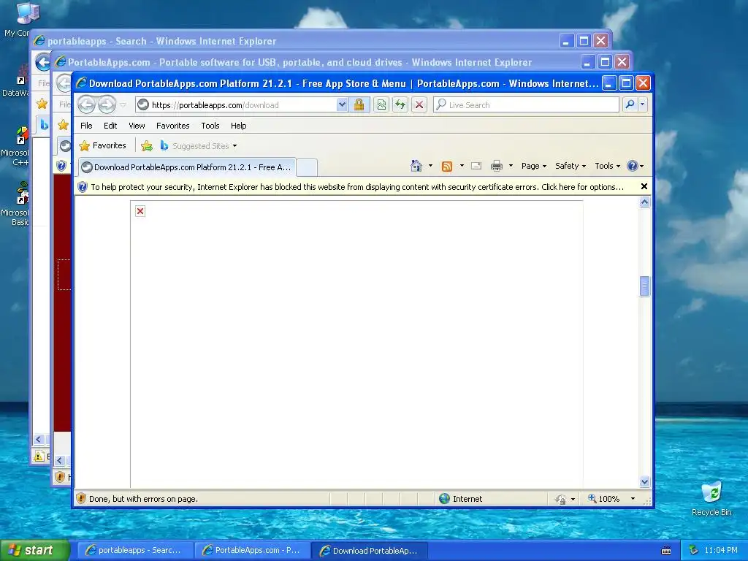748x561 pixels.
Task: Click the Protected Mode privacy icon in status bar
Action: pyautogui.click(x=561, y=499)
